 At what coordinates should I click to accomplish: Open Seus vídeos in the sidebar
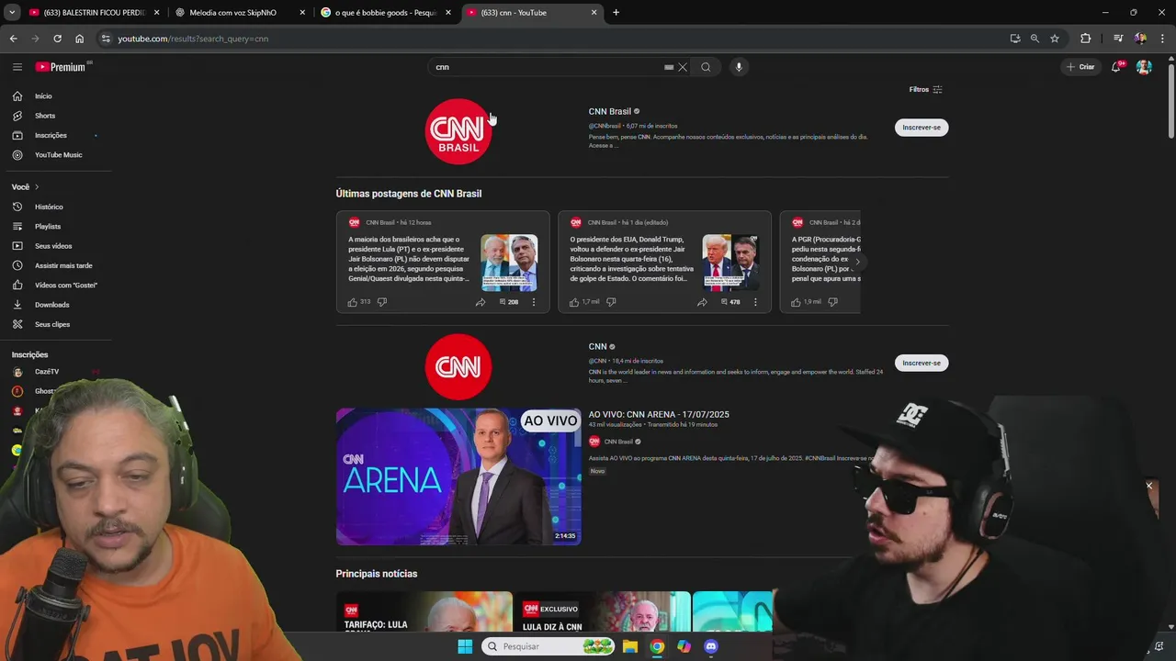pos(53,246)
